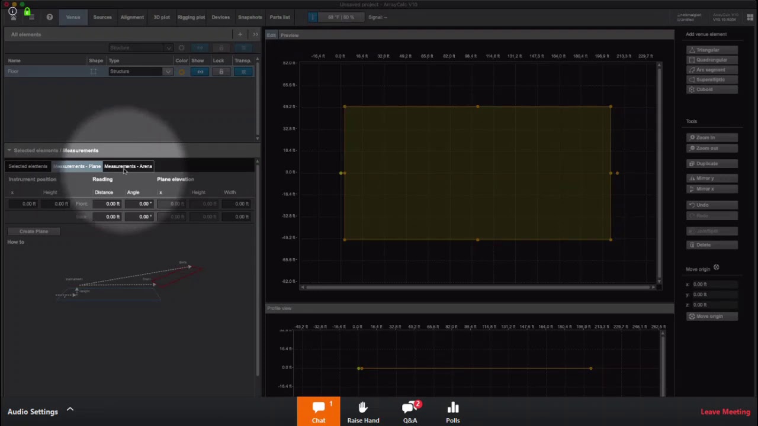Add a new element with plus icon
Viewport: 758px width, 426px height.
240,34
